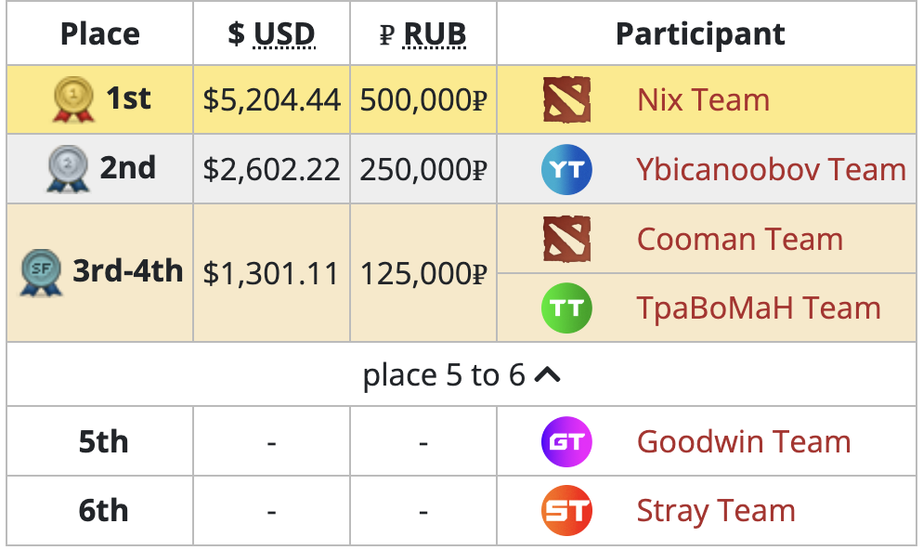Click the USD column header abbreviation
The height and width of the screenshot is (550, 923).
coord(284,34)
